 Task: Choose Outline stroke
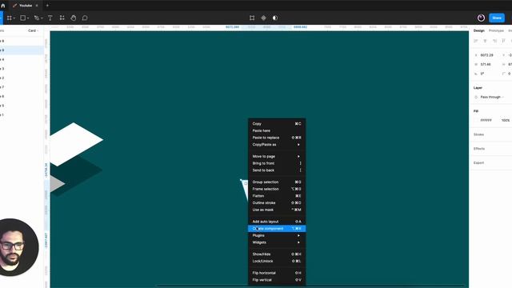click(x=277, y=202)
